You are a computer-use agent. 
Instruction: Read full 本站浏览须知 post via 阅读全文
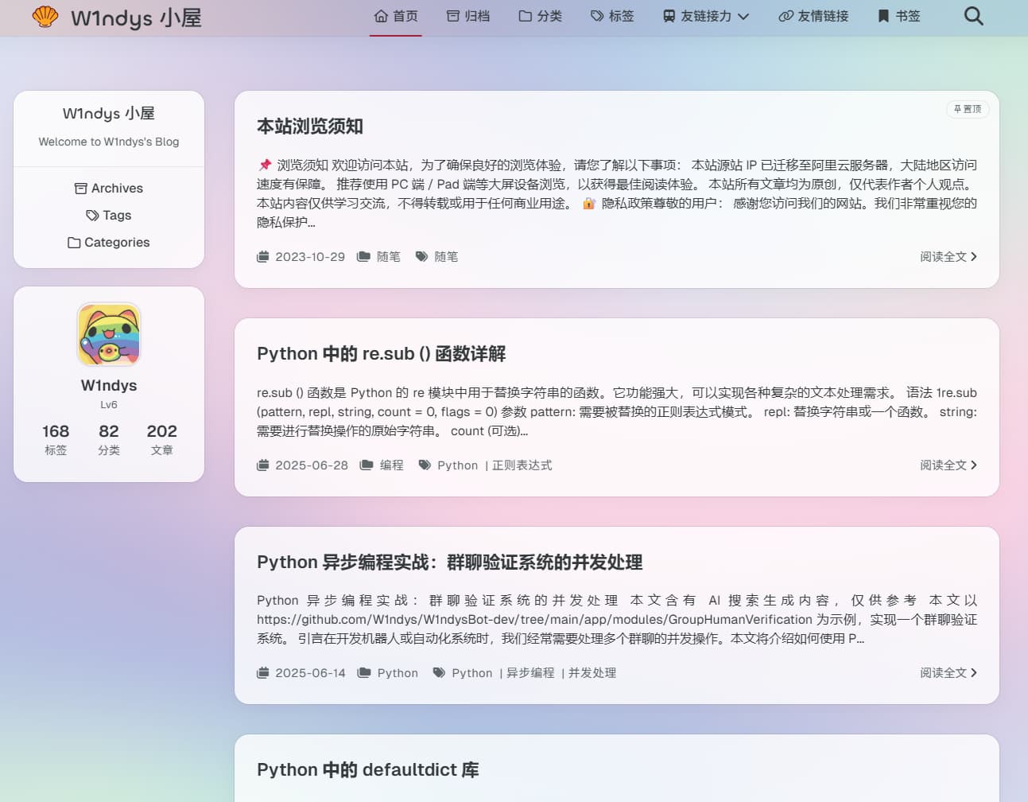coord(948,257)
